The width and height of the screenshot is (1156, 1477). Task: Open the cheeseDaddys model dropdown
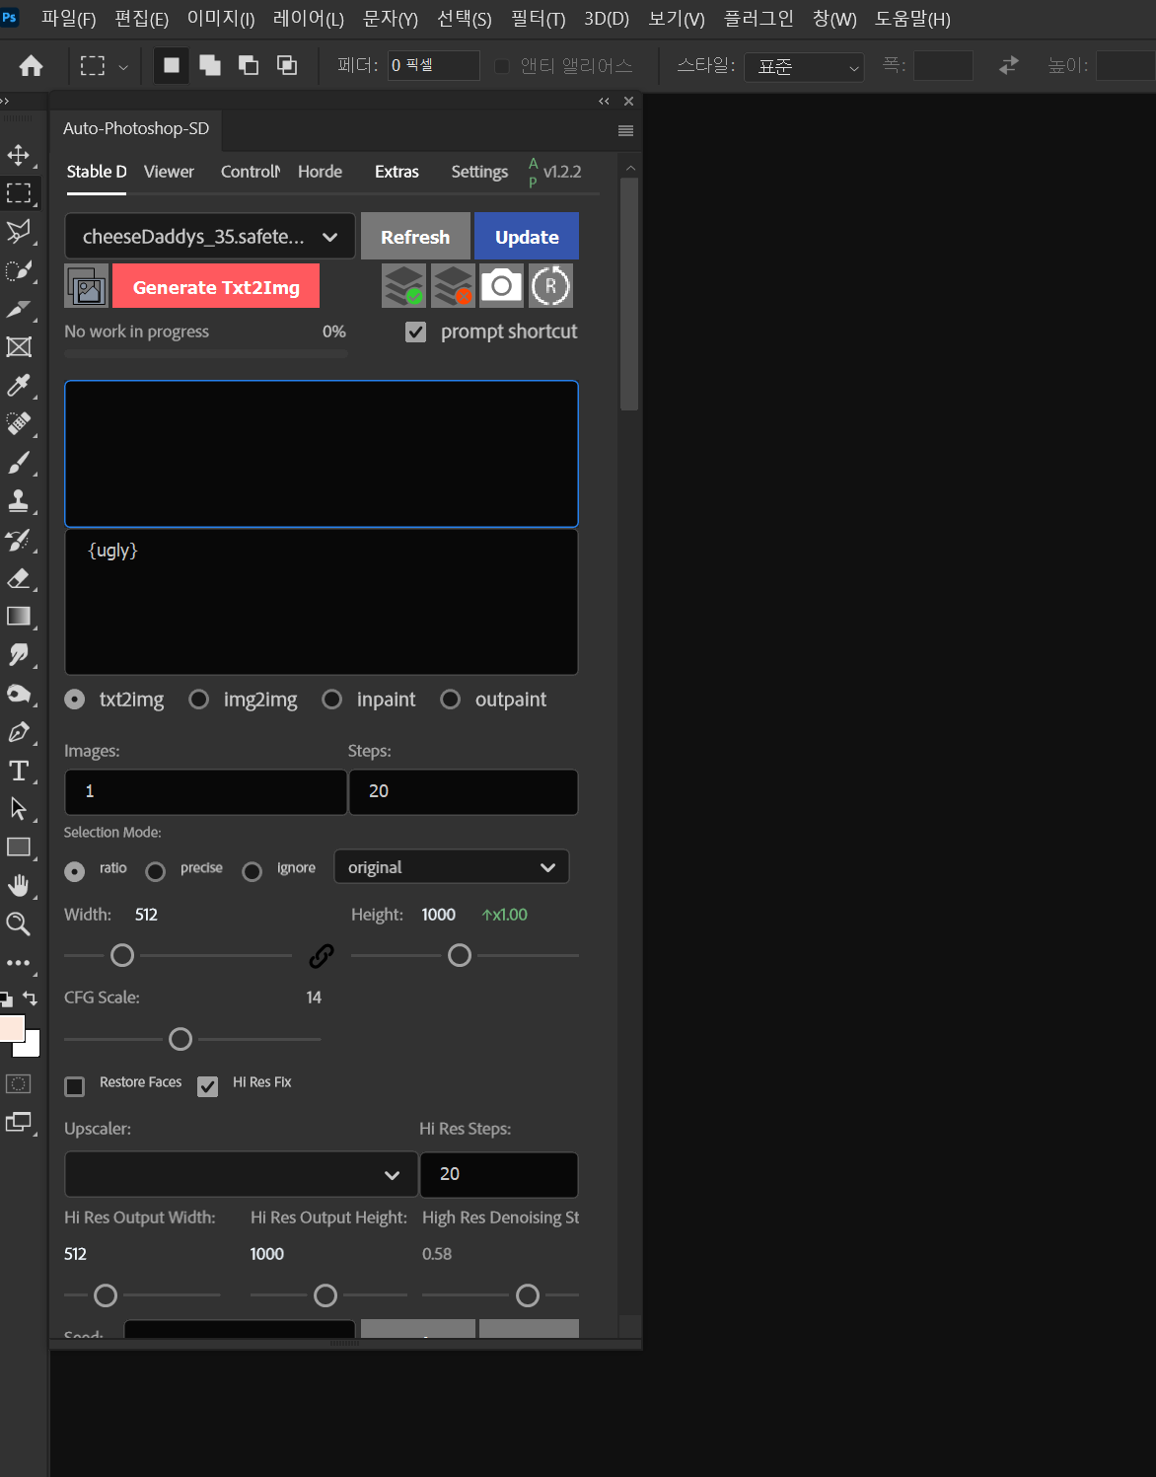coord(210,237)
